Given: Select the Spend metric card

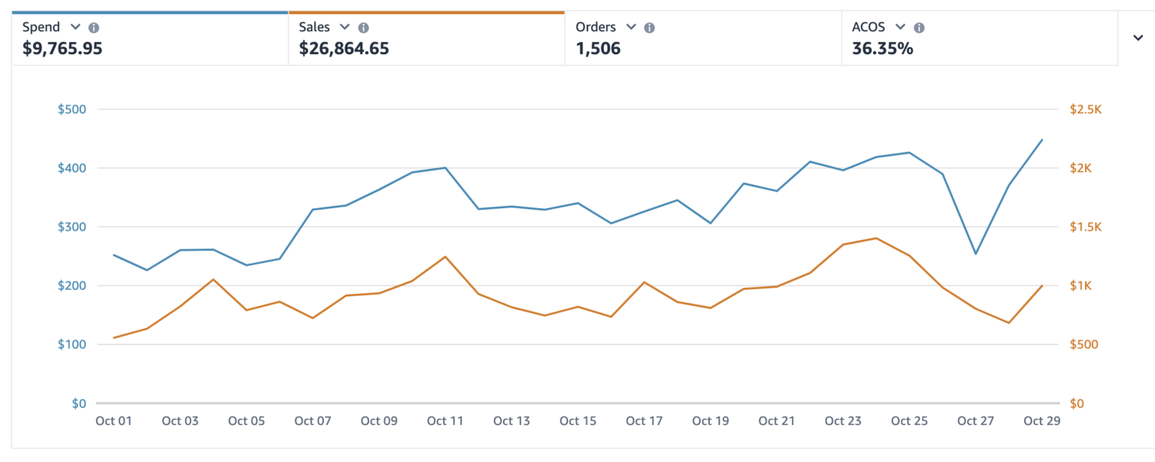Looking at the screenshot, I should pyautogui.click(x=150, y=38).
